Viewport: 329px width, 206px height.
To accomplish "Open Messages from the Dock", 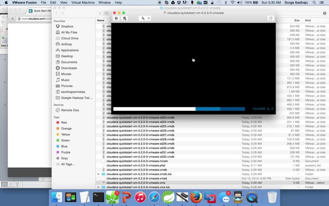I will click(x=224, y=197).
